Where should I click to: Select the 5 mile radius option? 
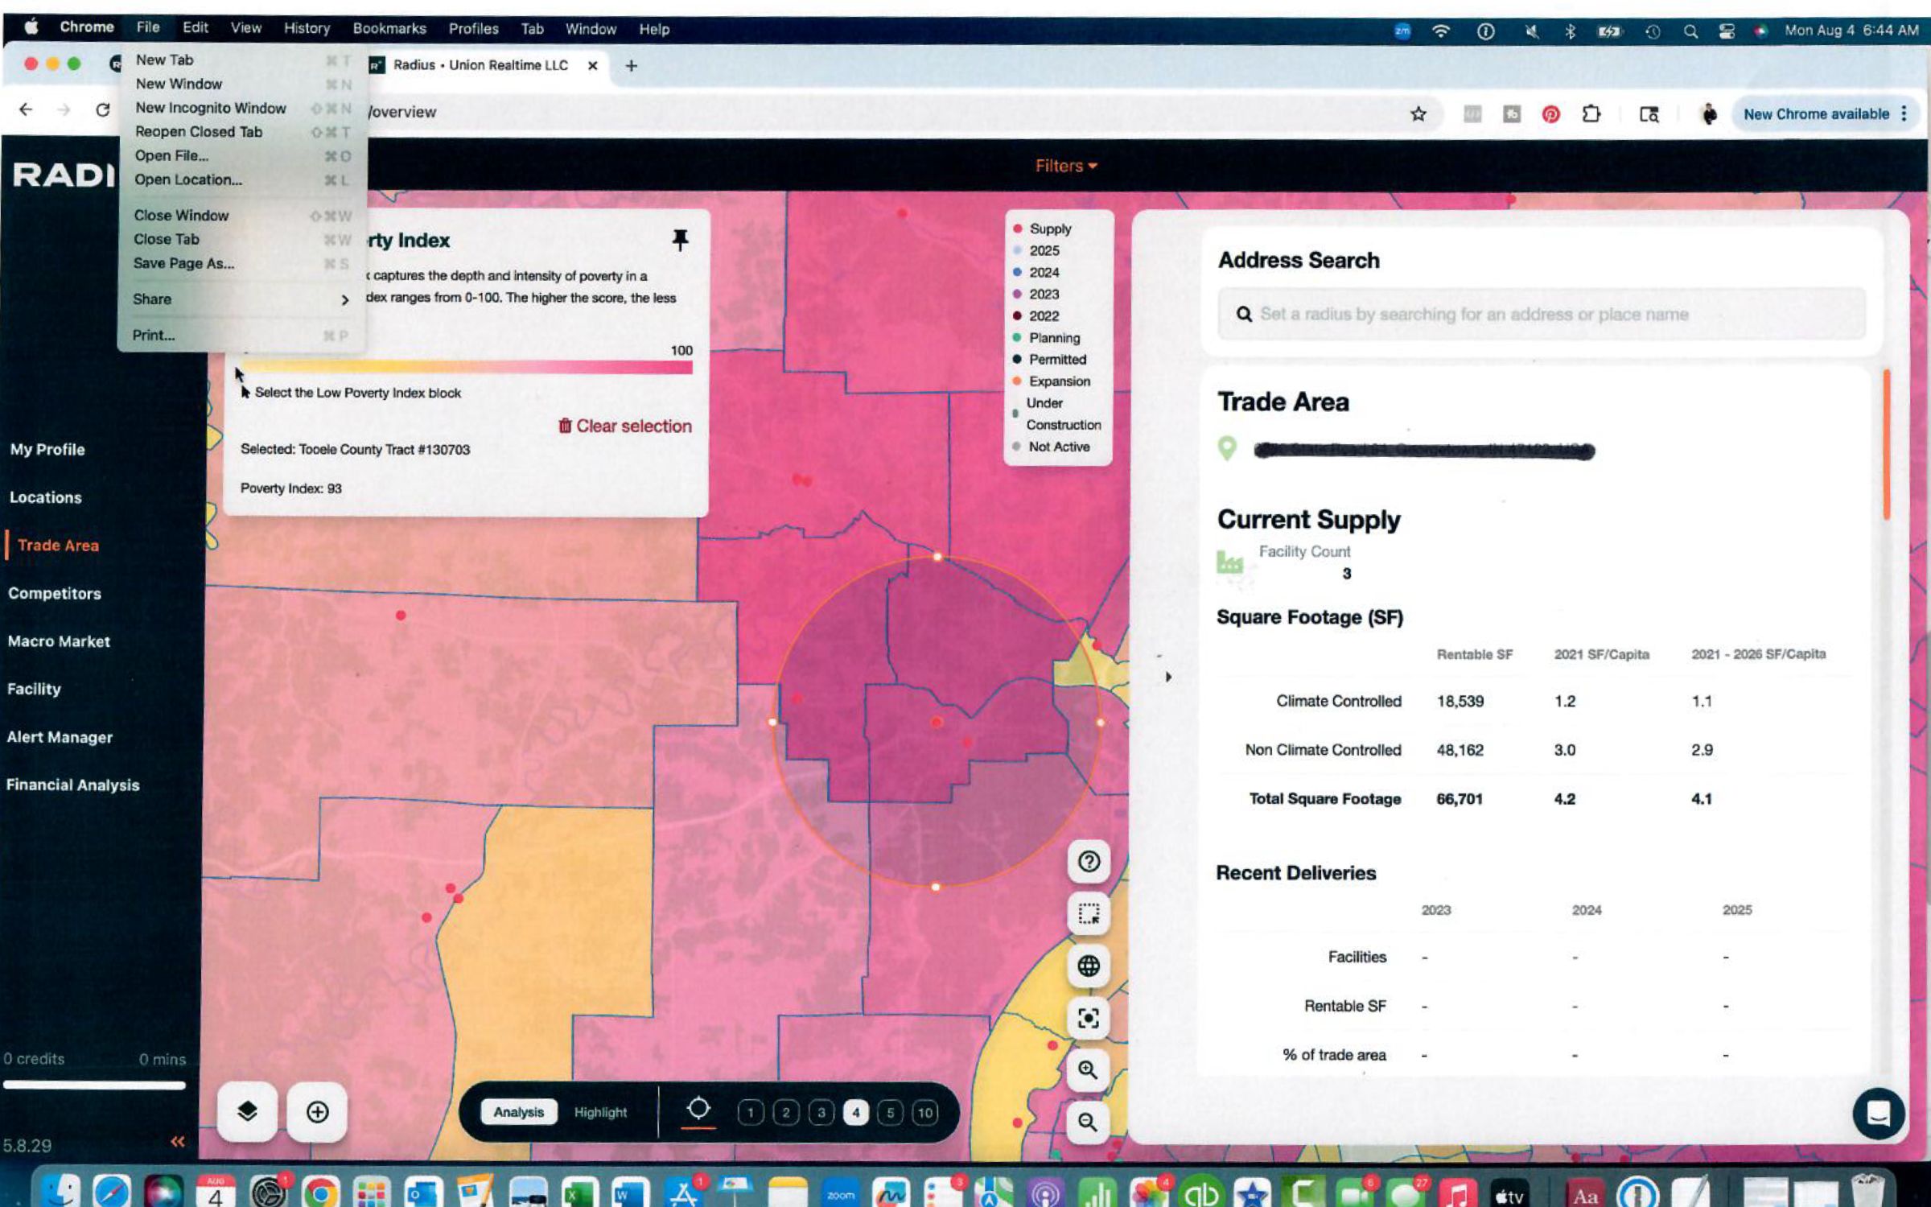[x=890, y=1113]
